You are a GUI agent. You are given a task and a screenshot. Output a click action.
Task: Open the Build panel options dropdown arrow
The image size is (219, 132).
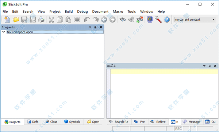tap(204, 66)
